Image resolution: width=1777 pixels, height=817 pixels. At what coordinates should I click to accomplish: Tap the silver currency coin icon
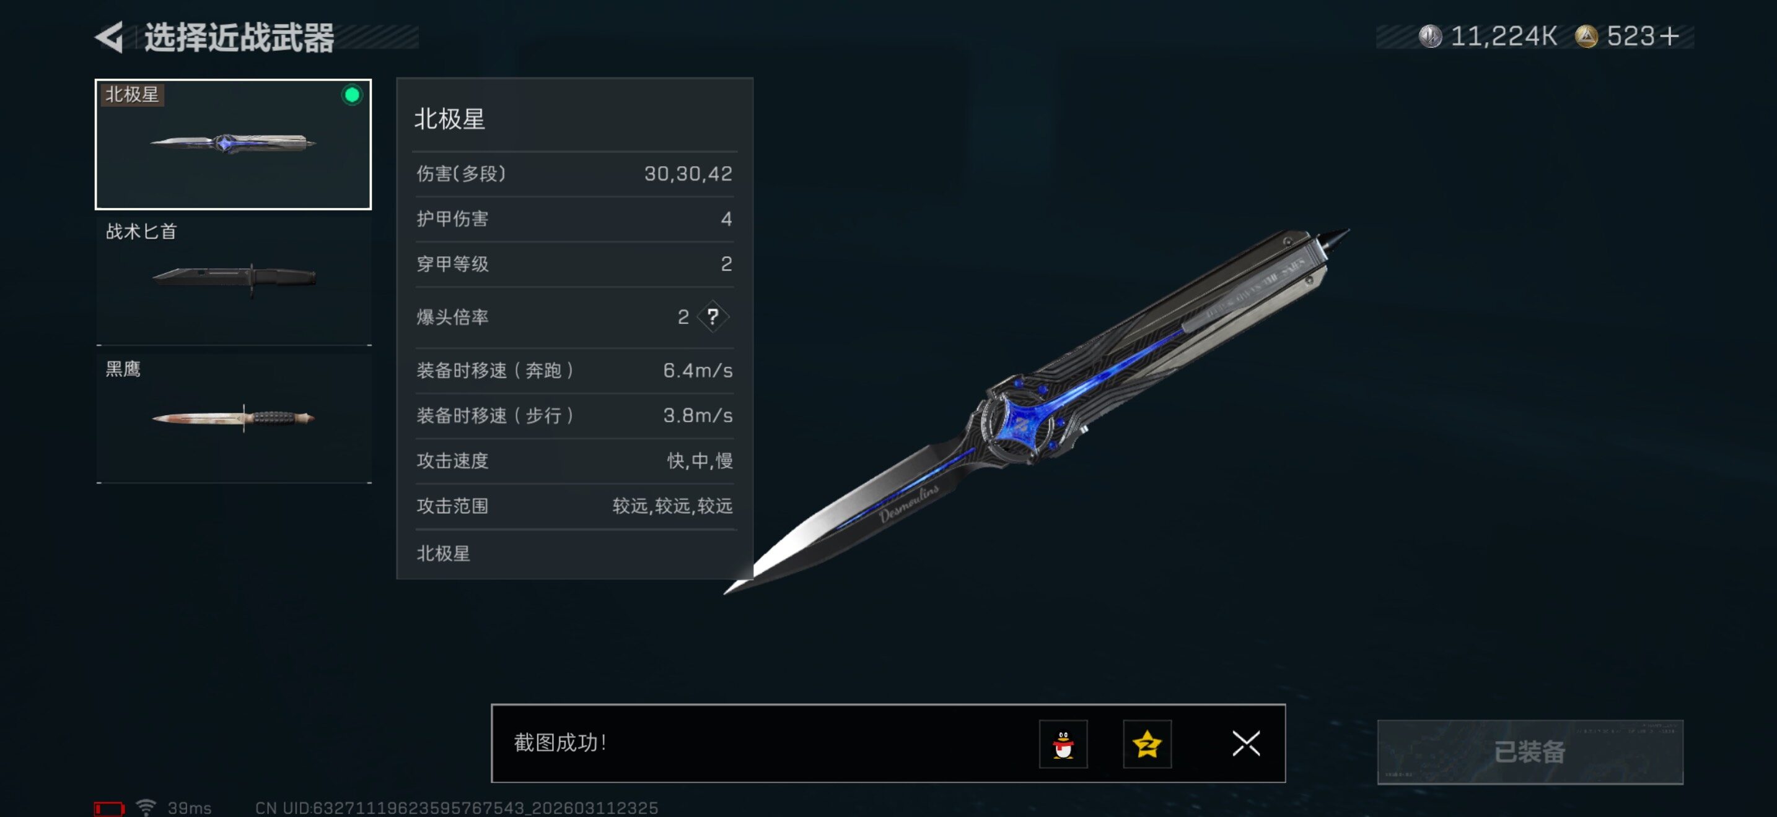pos(1430,37)
